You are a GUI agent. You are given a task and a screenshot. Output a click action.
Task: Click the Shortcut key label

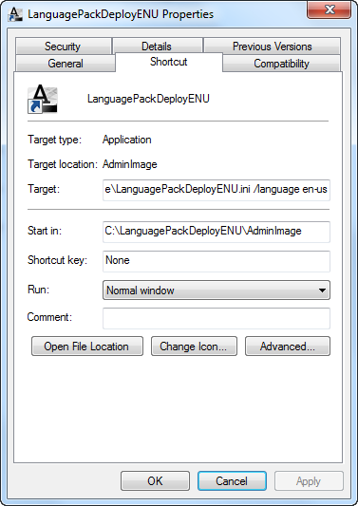coord(58,260)
